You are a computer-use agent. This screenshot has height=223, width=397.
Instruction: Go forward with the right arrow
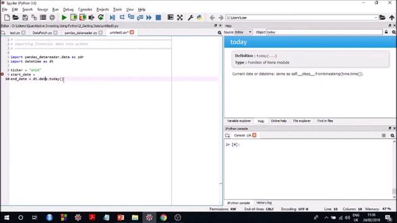point(221,18)
